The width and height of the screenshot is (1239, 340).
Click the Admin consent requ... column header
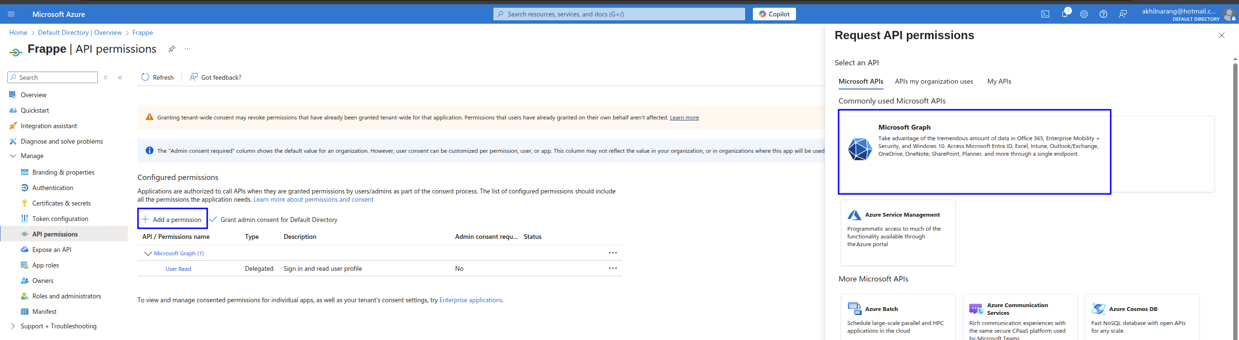click(487, 237)
